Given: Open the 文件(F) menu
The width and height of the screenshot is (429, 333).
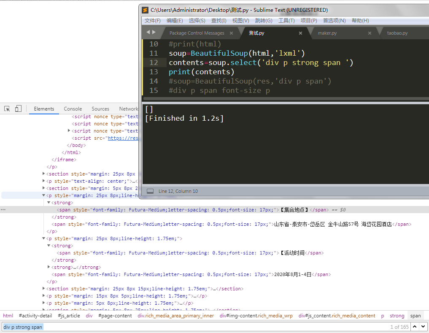Looking at the screenshot, I should pos(152,21).
